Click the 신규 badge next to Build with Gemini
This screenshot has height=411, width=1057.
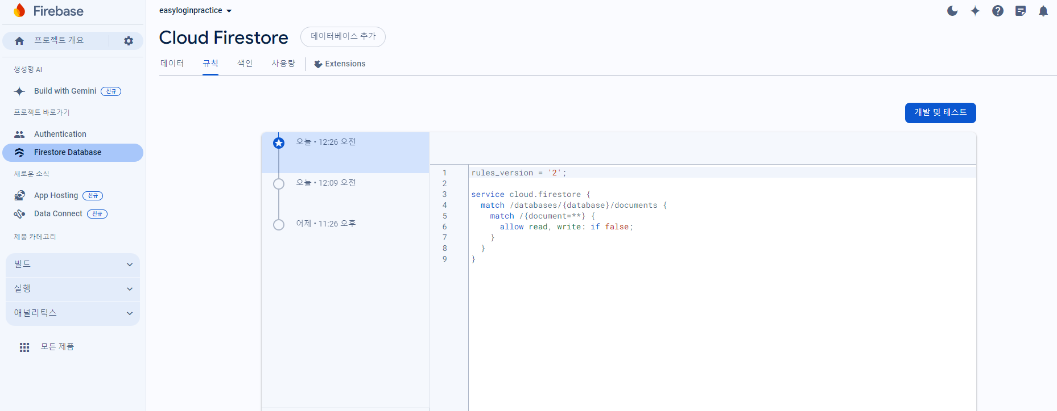coord(111,91)
